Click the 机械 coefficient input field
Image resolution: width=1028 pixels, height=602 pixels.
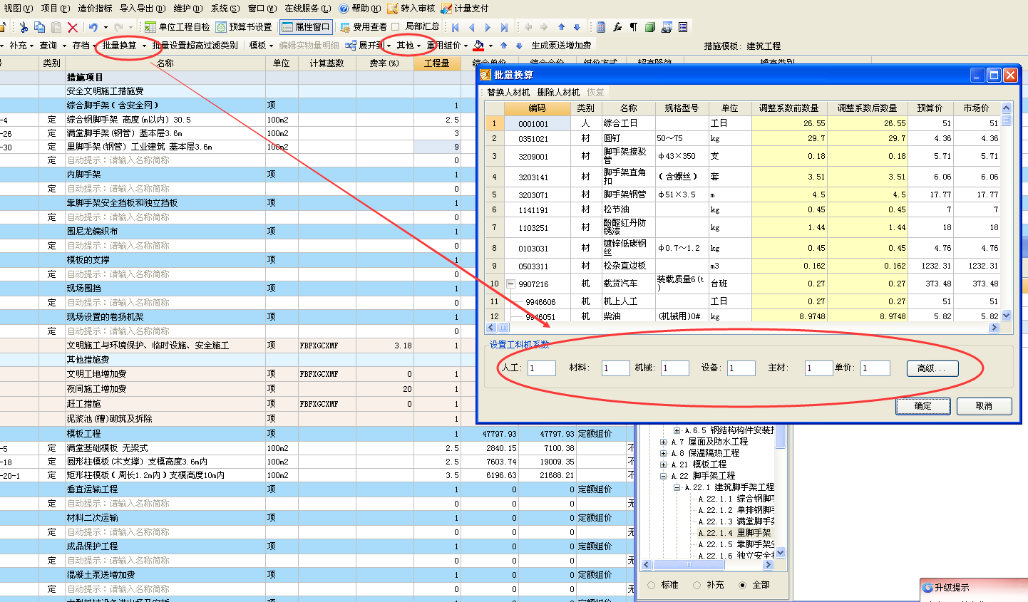point(675,368)
